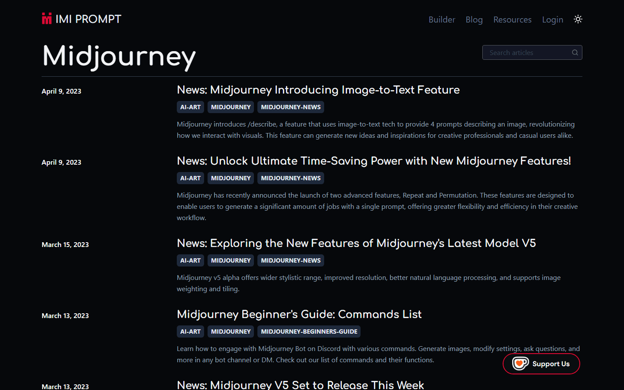The width and height of the screenshot is (624, 390).
Task: Click the v5 alpha summary paragraph
Action: [369, 283]
